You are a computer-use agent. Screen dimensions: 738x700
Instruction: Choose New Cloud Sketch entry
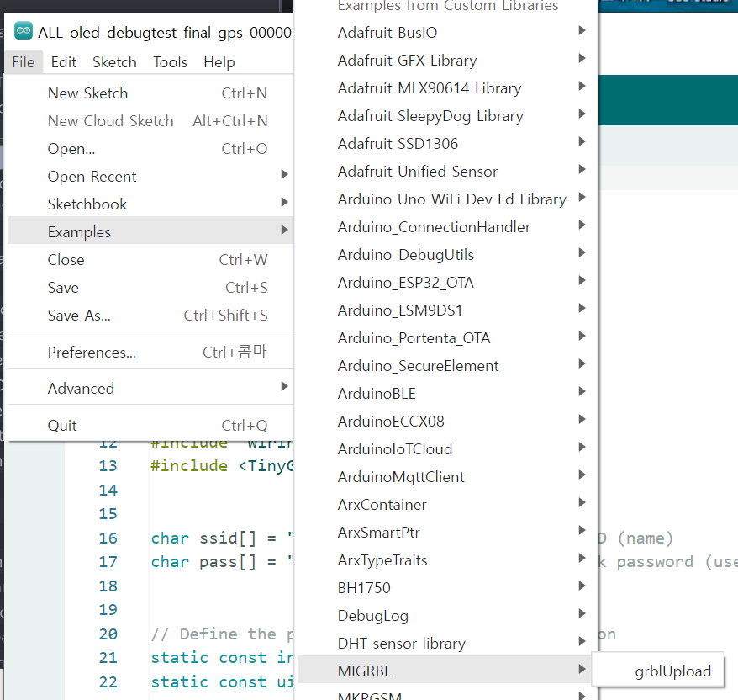pos(150,121)
